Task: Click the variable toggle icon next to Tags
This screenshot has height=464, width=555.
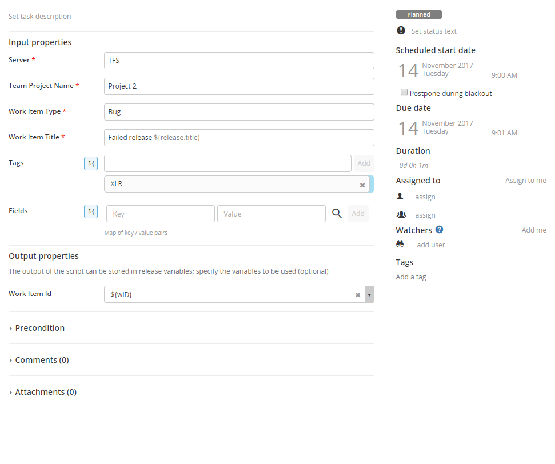Action: [91, 163]
